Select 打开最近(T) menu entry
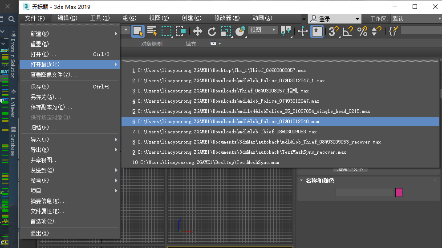Image resolution: width=442 pixels, height=248 pixels. tap(69, 64)
